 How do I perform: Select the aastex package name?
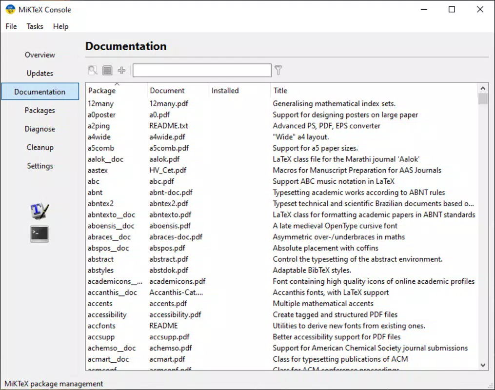(x=98, y=171)
